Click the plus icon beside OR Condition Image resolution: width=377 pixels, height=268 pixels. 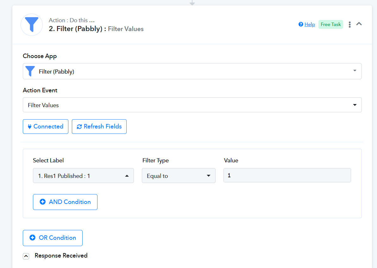pos(32,238)
